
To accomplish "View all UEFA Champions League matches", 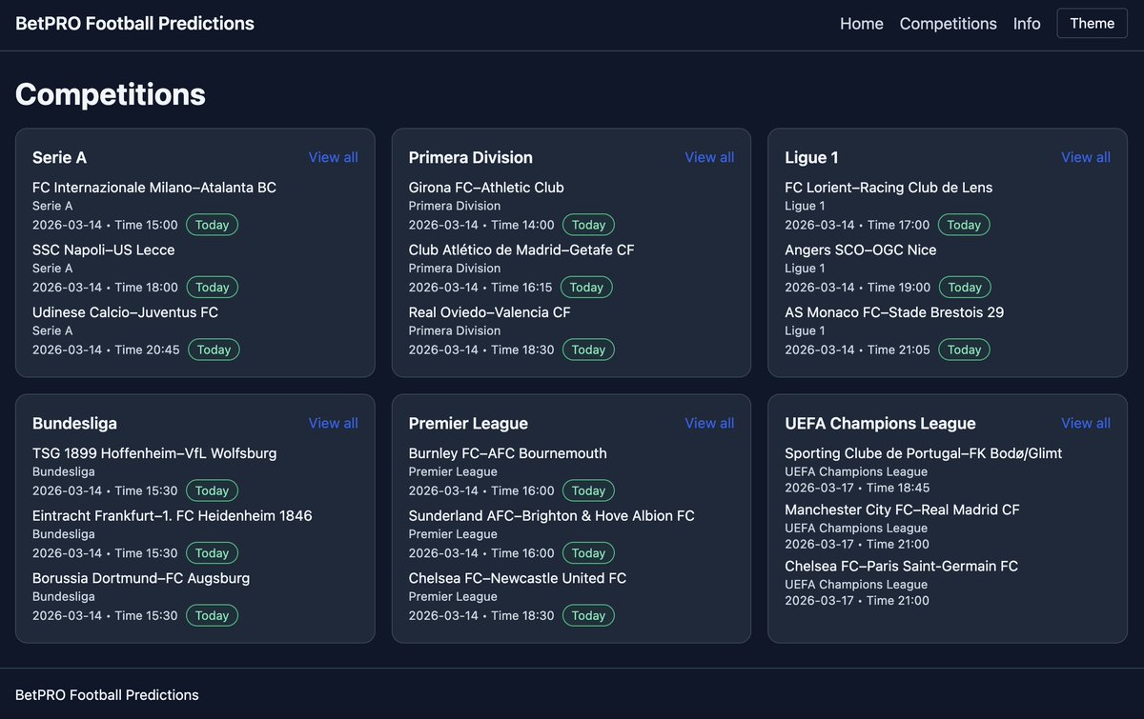I will coord(1086,423).
